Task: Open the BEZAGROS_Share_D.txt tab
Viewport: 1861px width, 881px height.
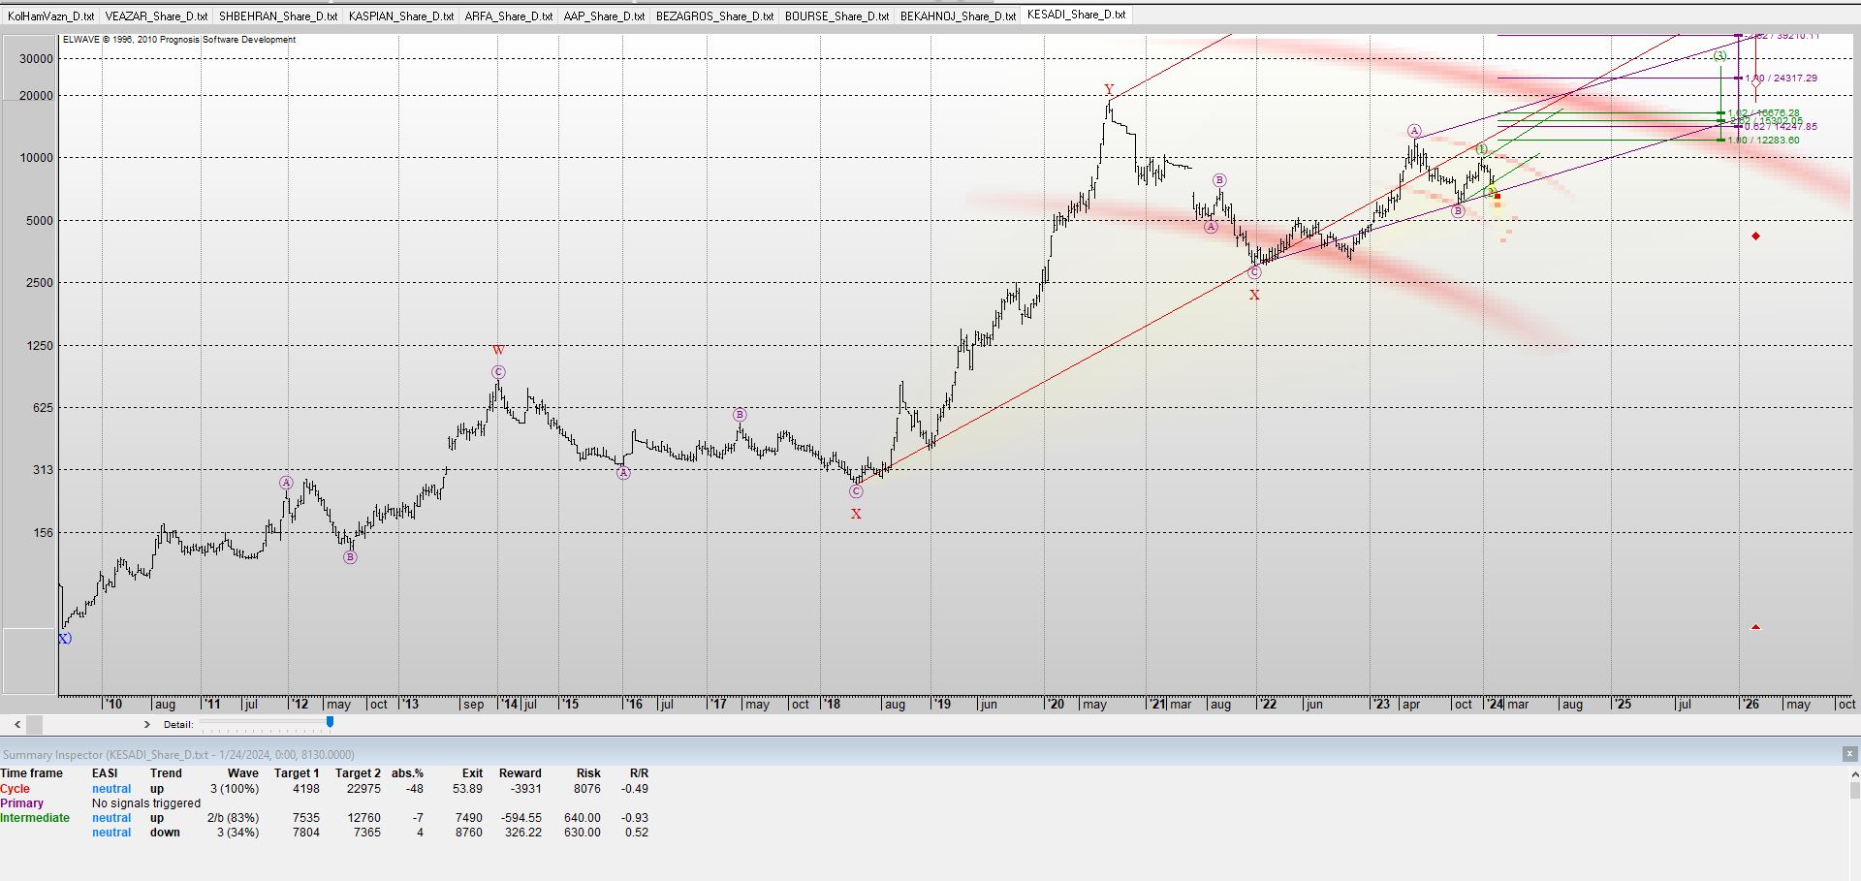Action: click(x=714, y=16)
